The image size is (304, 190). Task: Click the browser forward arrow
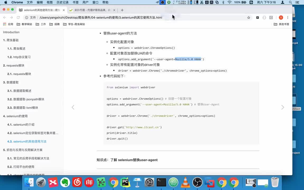[x=11, y=17]
